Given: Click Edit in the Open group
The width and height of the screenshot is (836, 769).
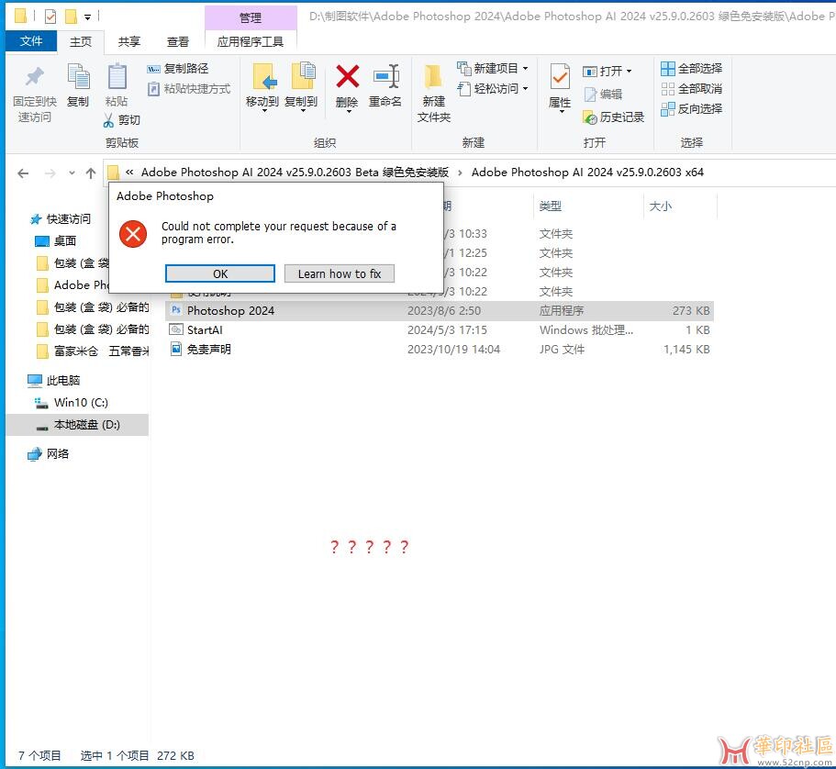Looking at the screenshot, I should tap(603, 95).
